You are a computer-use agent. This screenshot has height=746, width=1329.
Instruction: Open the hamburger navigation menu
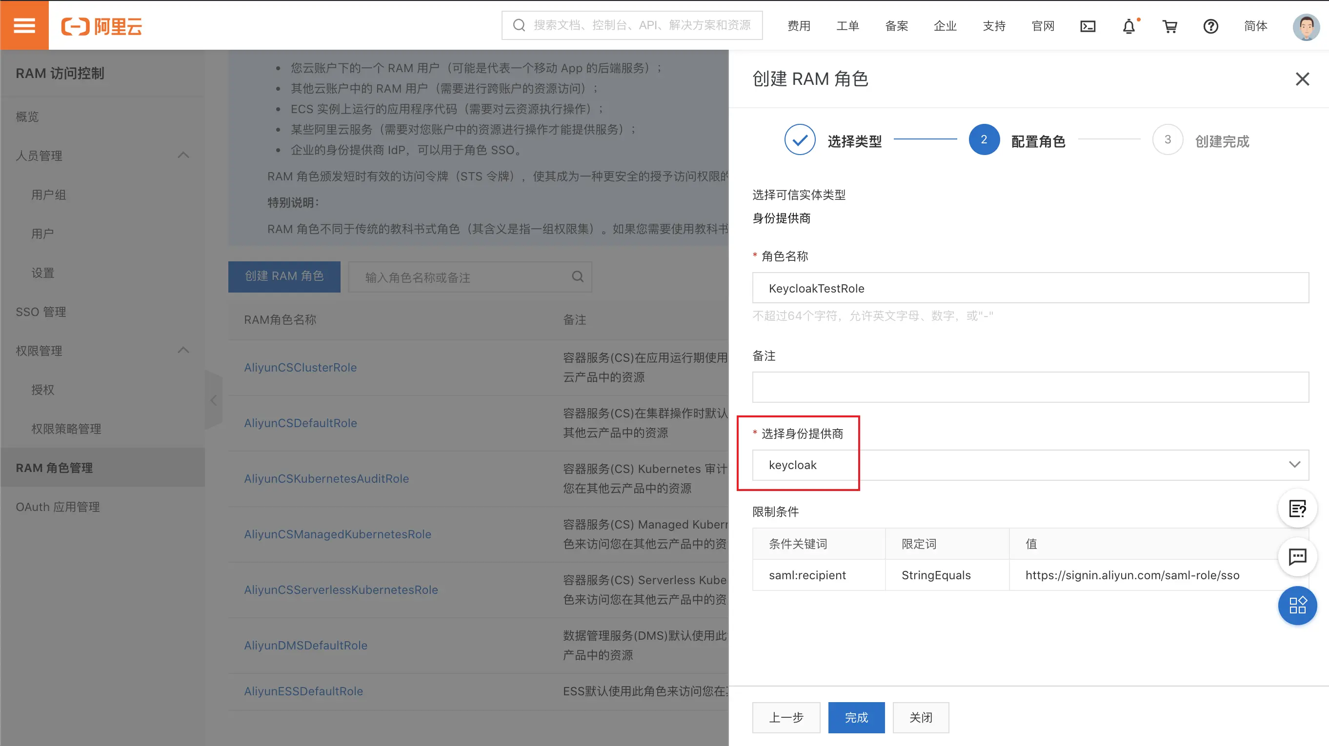coord(24,25)
